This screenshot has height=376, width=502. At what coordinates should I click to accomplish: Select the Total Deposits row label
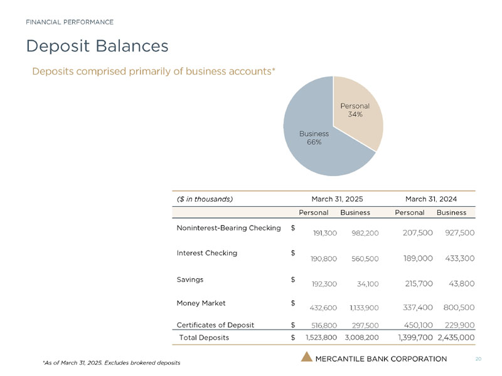click(204, 338)
